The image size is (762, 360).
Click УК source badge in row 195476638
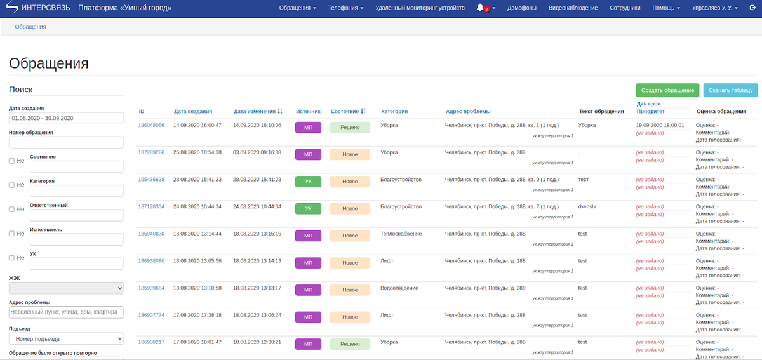(308, 182)
